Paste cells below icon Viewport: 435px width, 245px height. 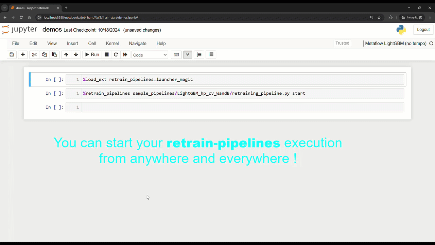coord(54,54)
